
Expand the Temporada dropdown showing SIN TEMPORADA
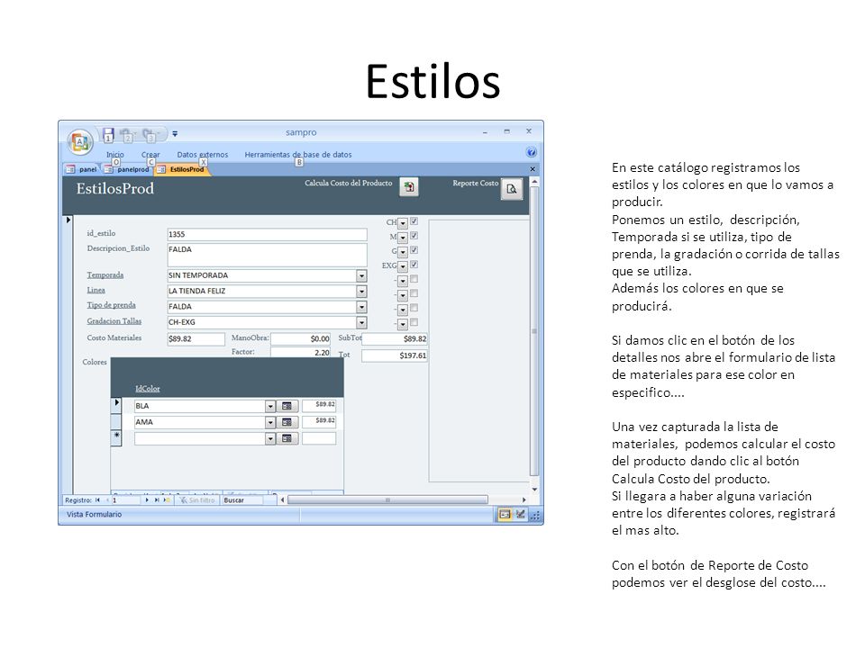(361, 275)
